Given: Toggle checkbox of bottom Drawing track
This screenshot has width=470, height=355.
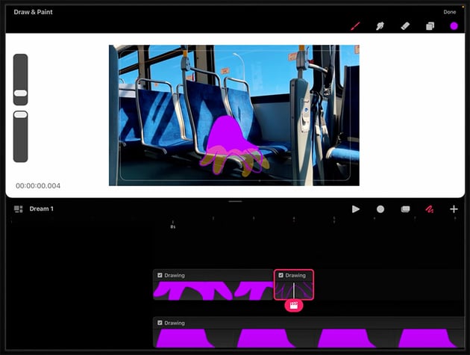Looking at the screenshot, I should pyautogui.click(x=160, y=323).
